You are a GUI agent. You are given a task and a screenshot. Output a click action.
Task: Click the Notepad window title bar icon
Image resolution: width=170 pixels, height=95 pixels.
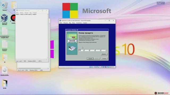(x=17, y=11)
